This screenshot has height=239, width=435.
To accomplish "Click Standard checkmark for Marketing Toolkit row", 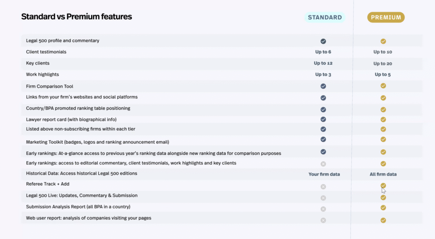I will point(323,139).
